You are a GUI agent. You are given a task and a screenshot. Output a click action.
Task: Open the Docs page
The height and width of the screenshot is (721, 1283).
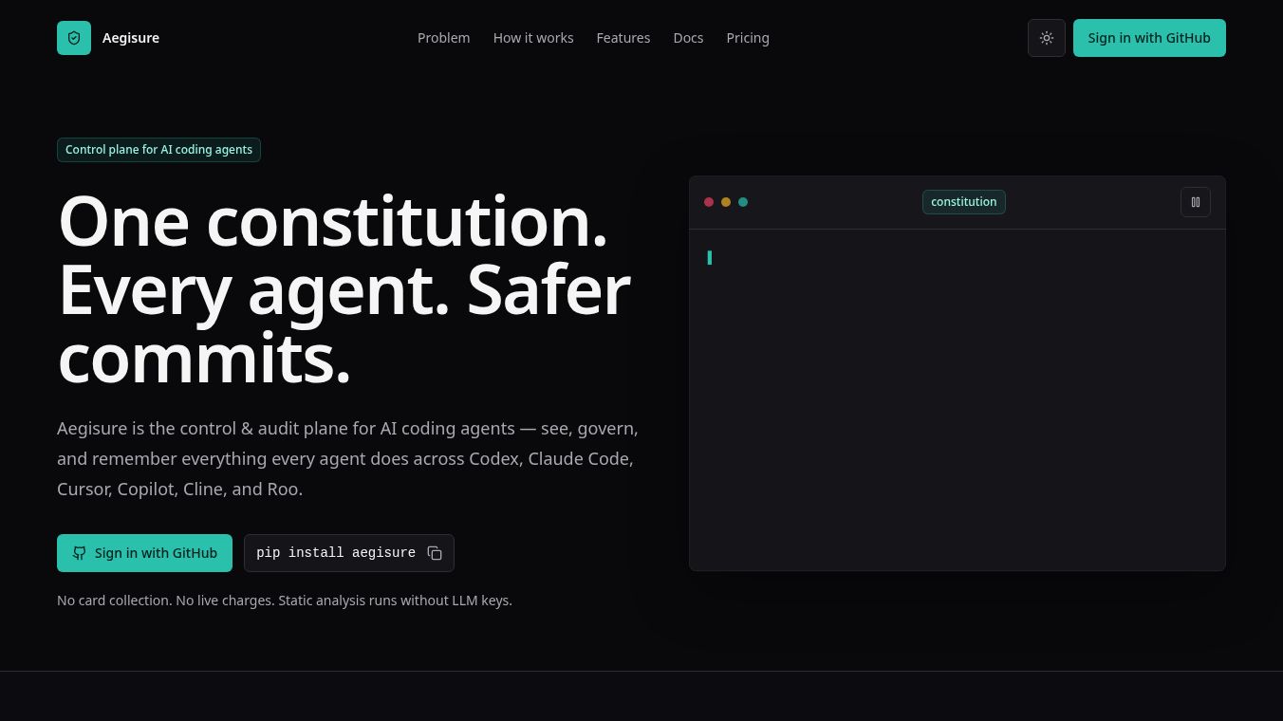[x=688, y=38]
